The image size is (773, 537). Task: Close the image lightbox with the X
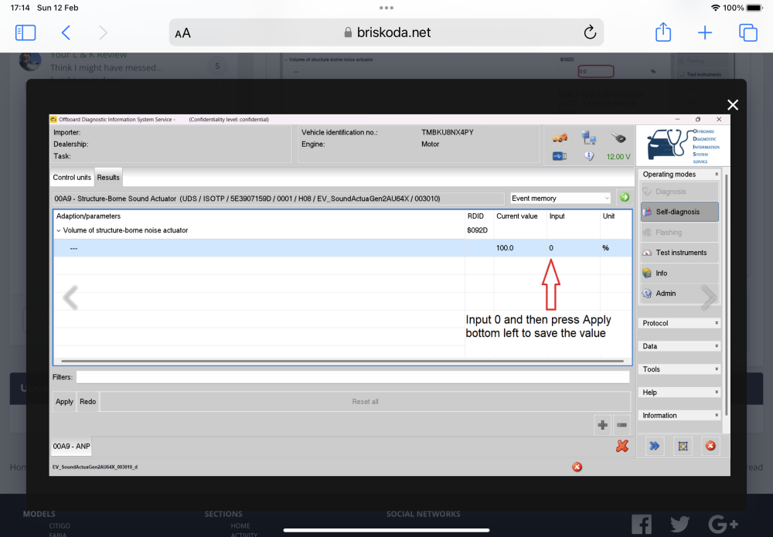733,104
